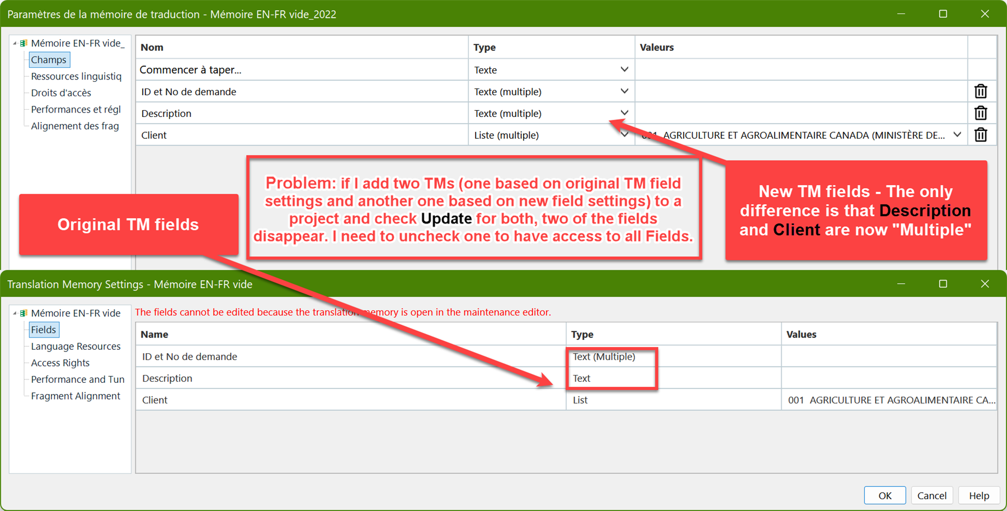Screen dimensions: 1007x511
Task: Open the Type dropdown for 'Commencer à taper...' row
Action: [x=624, y=69]
